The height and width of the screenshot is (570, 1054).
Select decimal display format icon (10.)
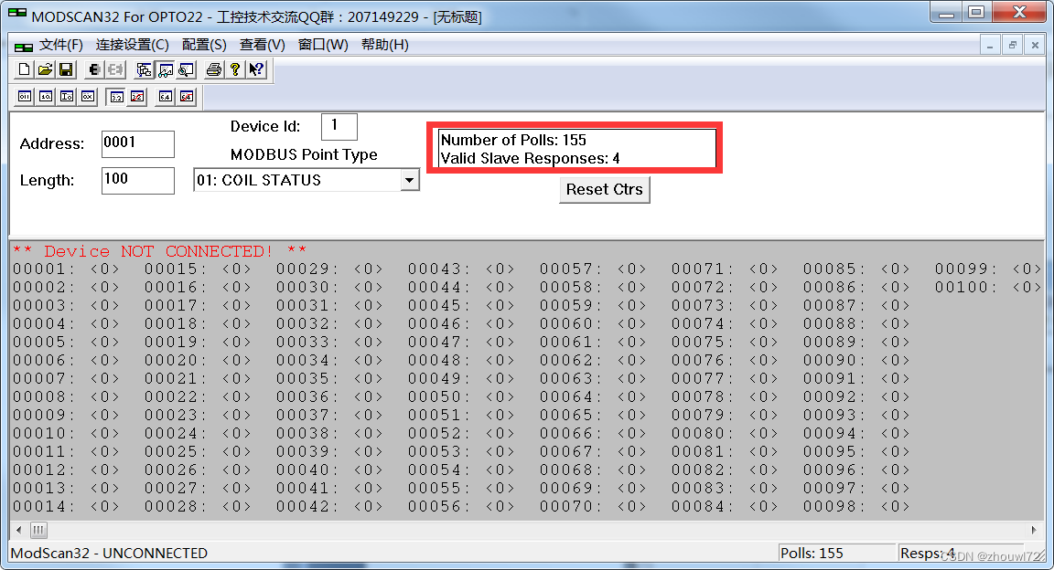click(45, 97)
